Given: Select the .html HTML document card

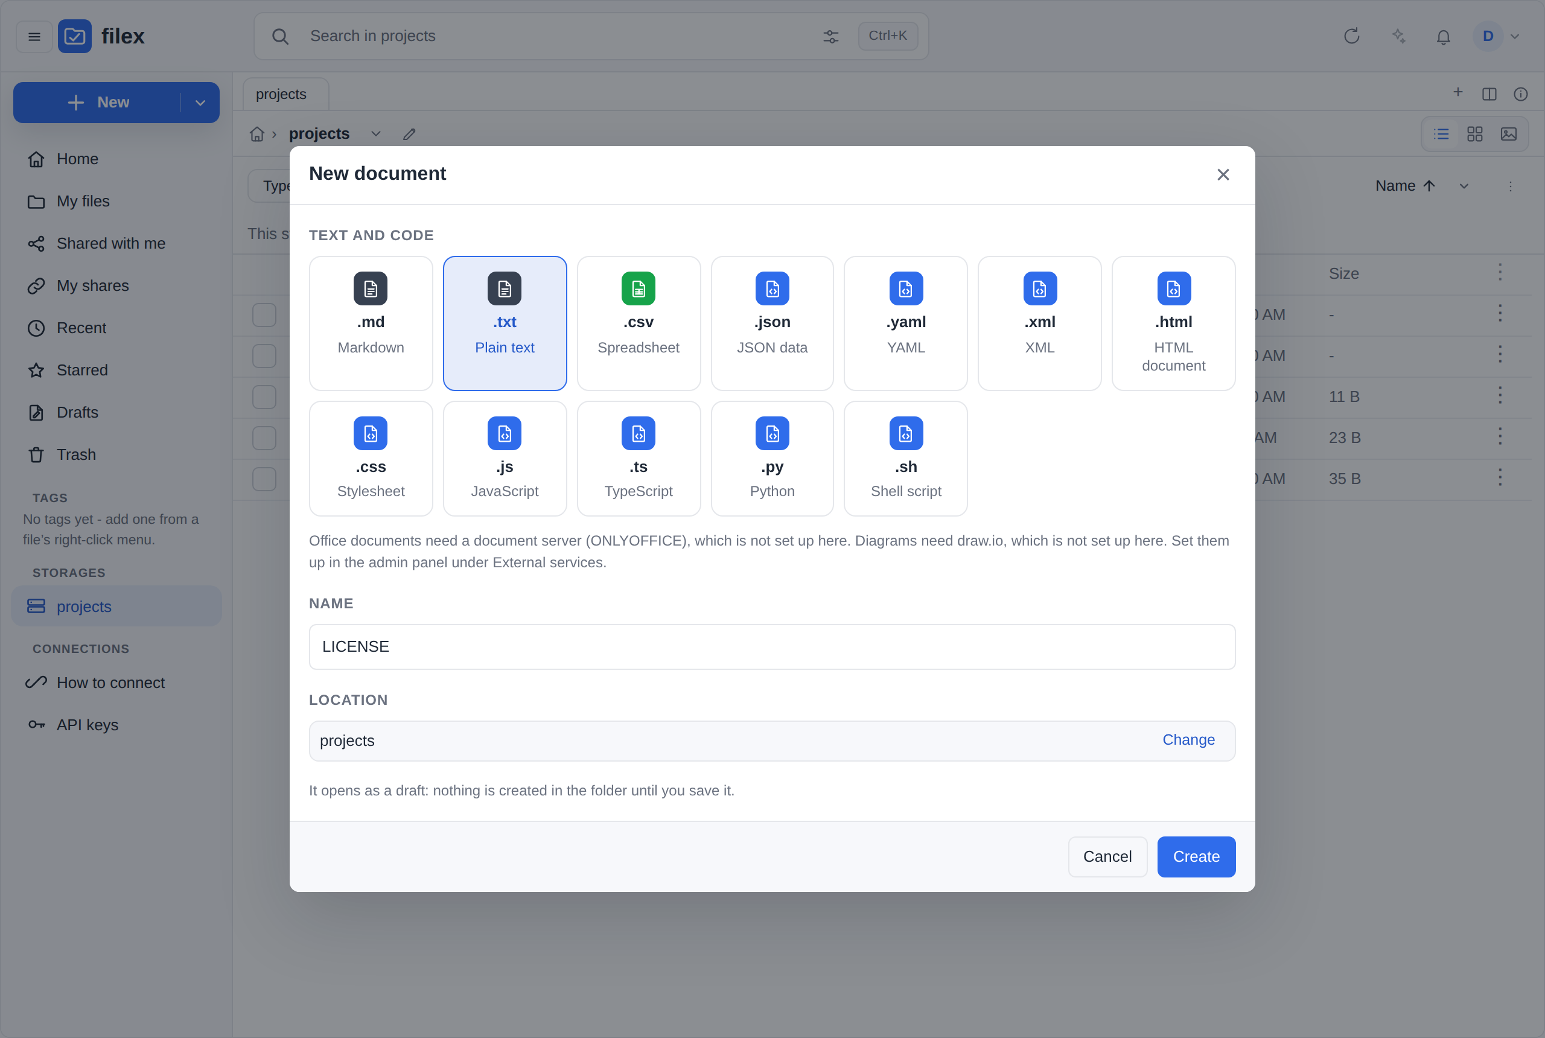Looking at the screenshot, I should (x=1173, y=323).
